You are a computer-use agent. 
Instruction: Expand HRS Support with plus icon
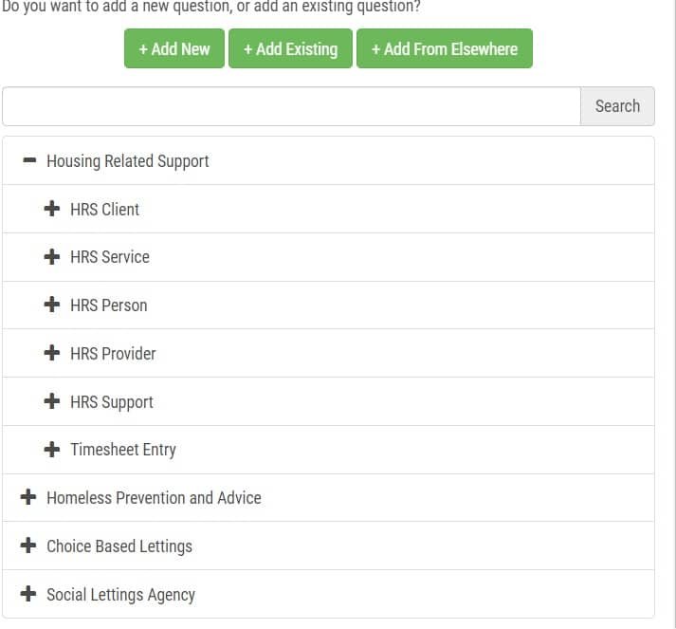(52, 401)
